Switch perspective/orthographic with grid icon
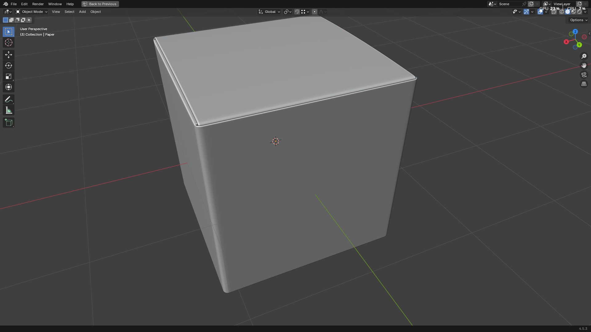The width and height of the screenshot is (591, 332). click(x=584, y=84)
